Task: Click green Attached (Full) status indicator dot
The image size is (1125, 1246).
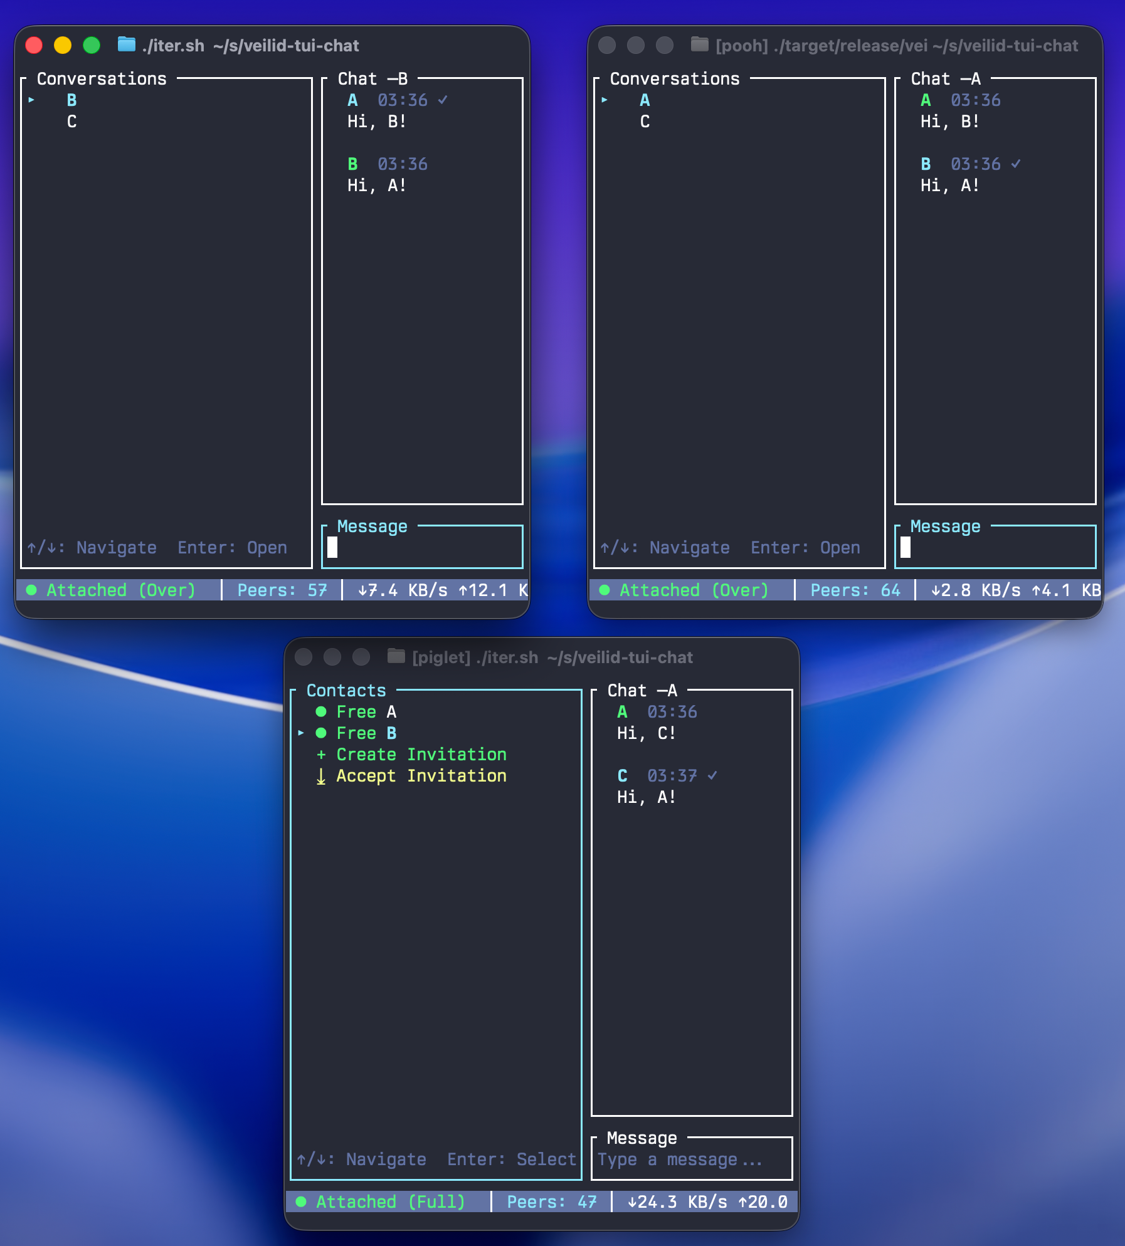Action: point(301,1201)
